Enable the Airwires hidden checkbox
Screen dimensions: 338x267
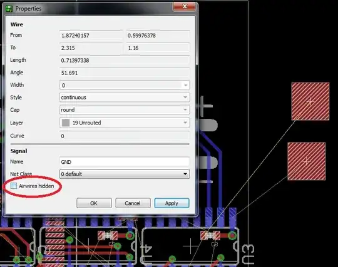[x=14, y=186]
